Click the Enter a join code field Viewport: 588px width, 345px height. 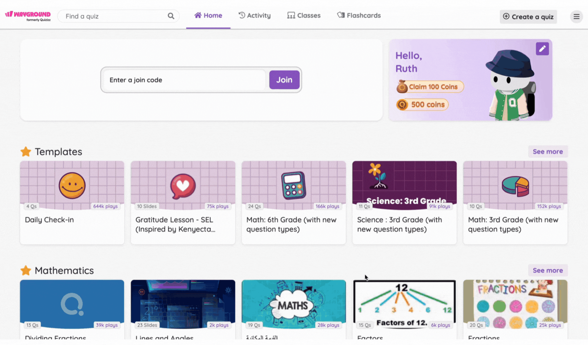click(184, 80)
